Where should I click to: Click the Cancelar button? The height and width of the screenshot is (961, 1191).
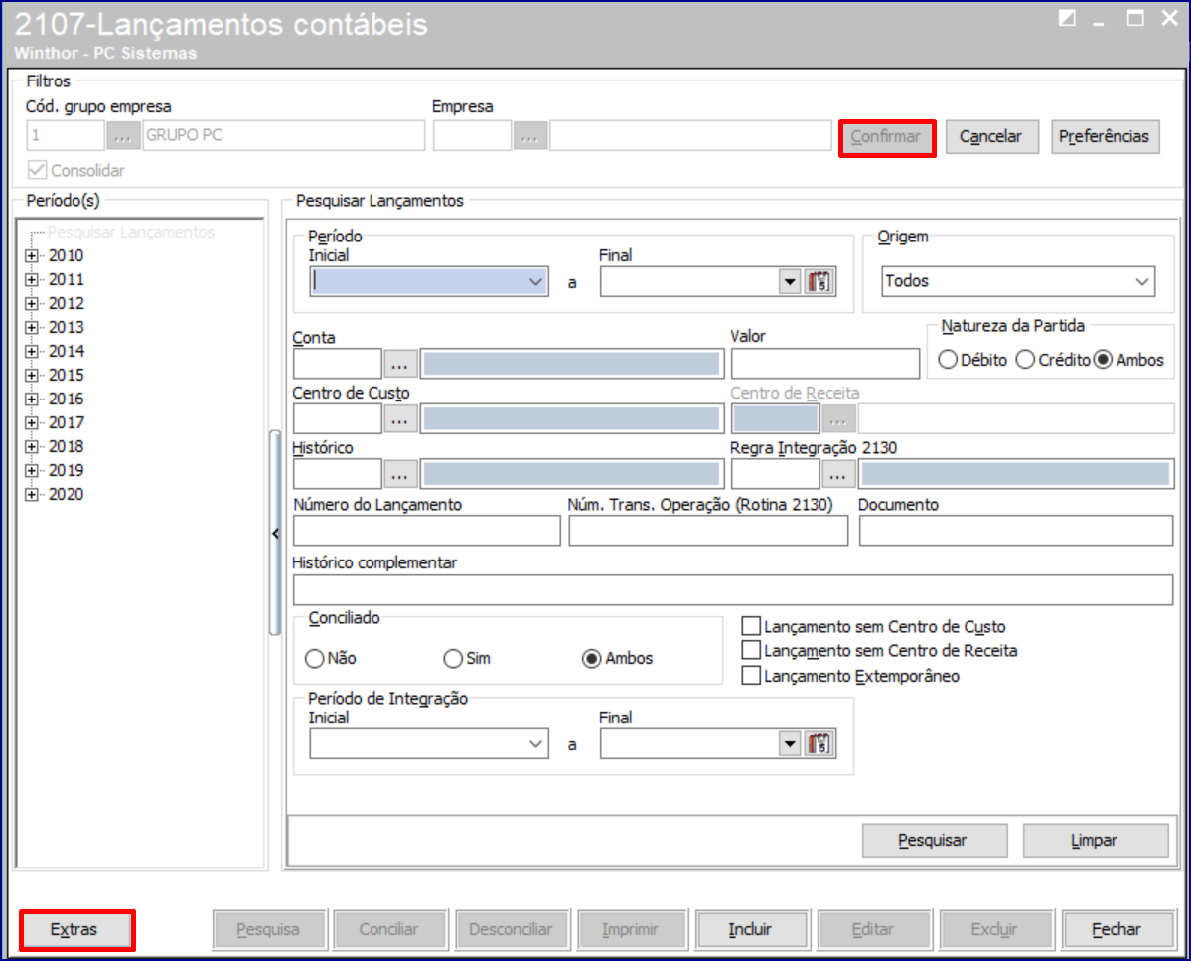pos(991,137)
